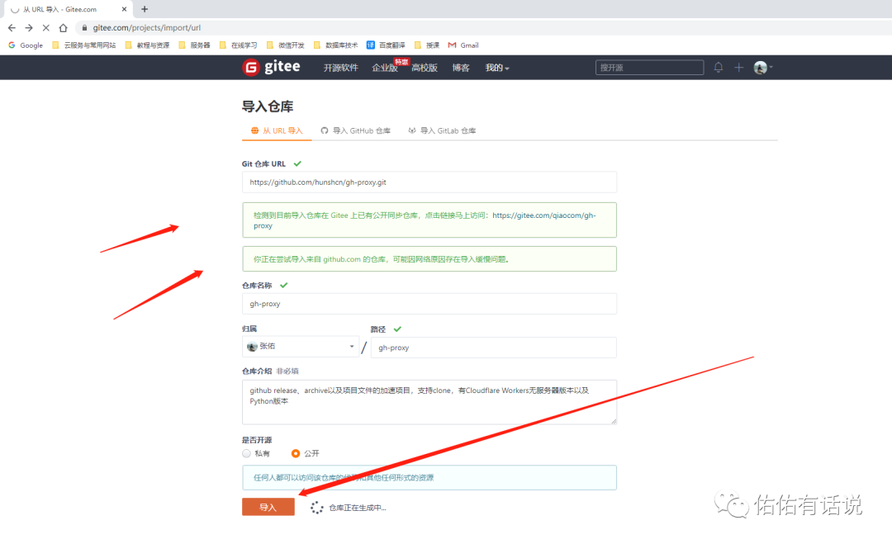Click the address bar URL
892x544 pixels.
pyautogui.click(x=147, y=28)
